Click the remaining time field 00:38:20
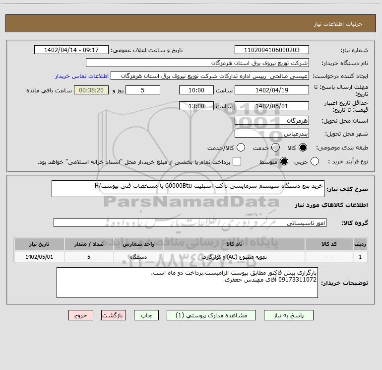The image size is (382, 370). point(91,90)
